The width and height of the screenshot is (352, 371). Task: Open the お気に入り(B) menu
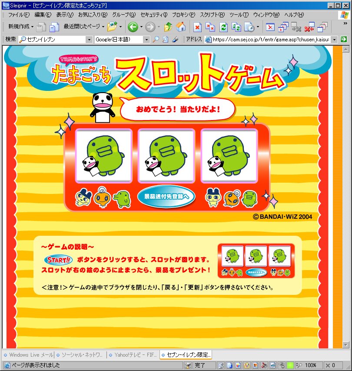[x=93, y=15]
